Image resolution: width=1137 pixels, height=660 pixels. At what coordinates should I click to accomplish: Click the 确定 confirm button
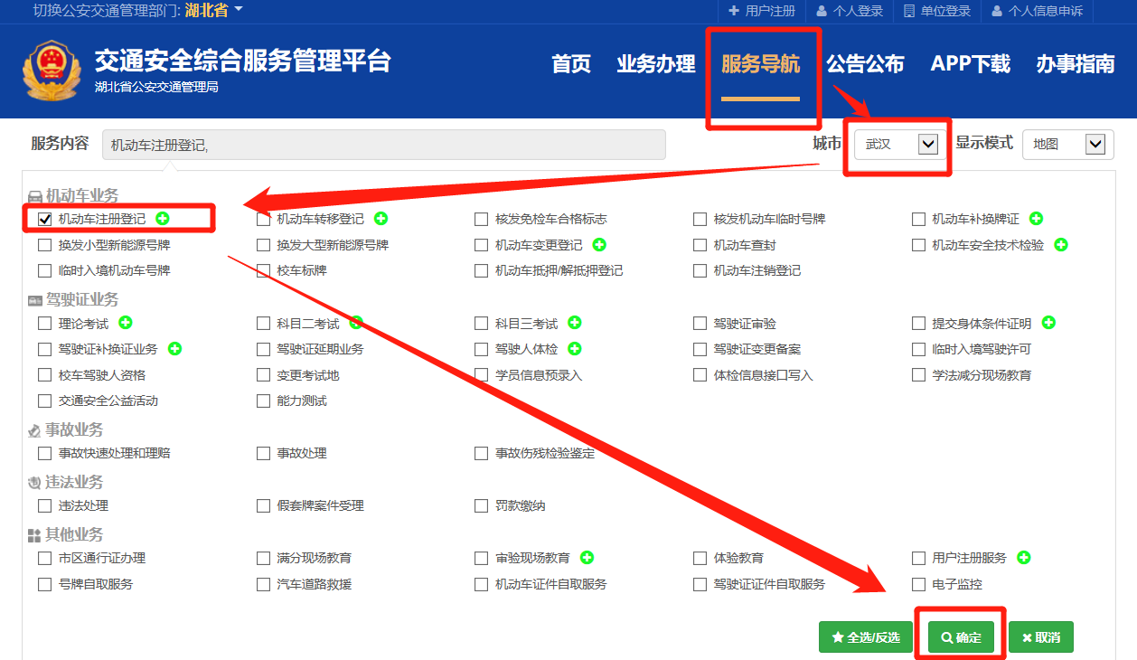point(961,637)
